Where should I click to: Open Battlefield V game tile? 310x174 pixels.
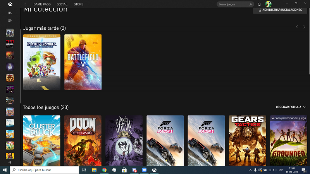(x=83, y=62)
